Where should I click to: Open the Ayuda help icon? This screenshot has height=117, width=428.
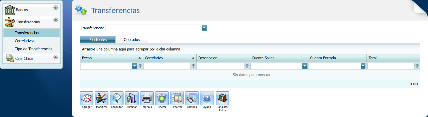click(207, 98)
